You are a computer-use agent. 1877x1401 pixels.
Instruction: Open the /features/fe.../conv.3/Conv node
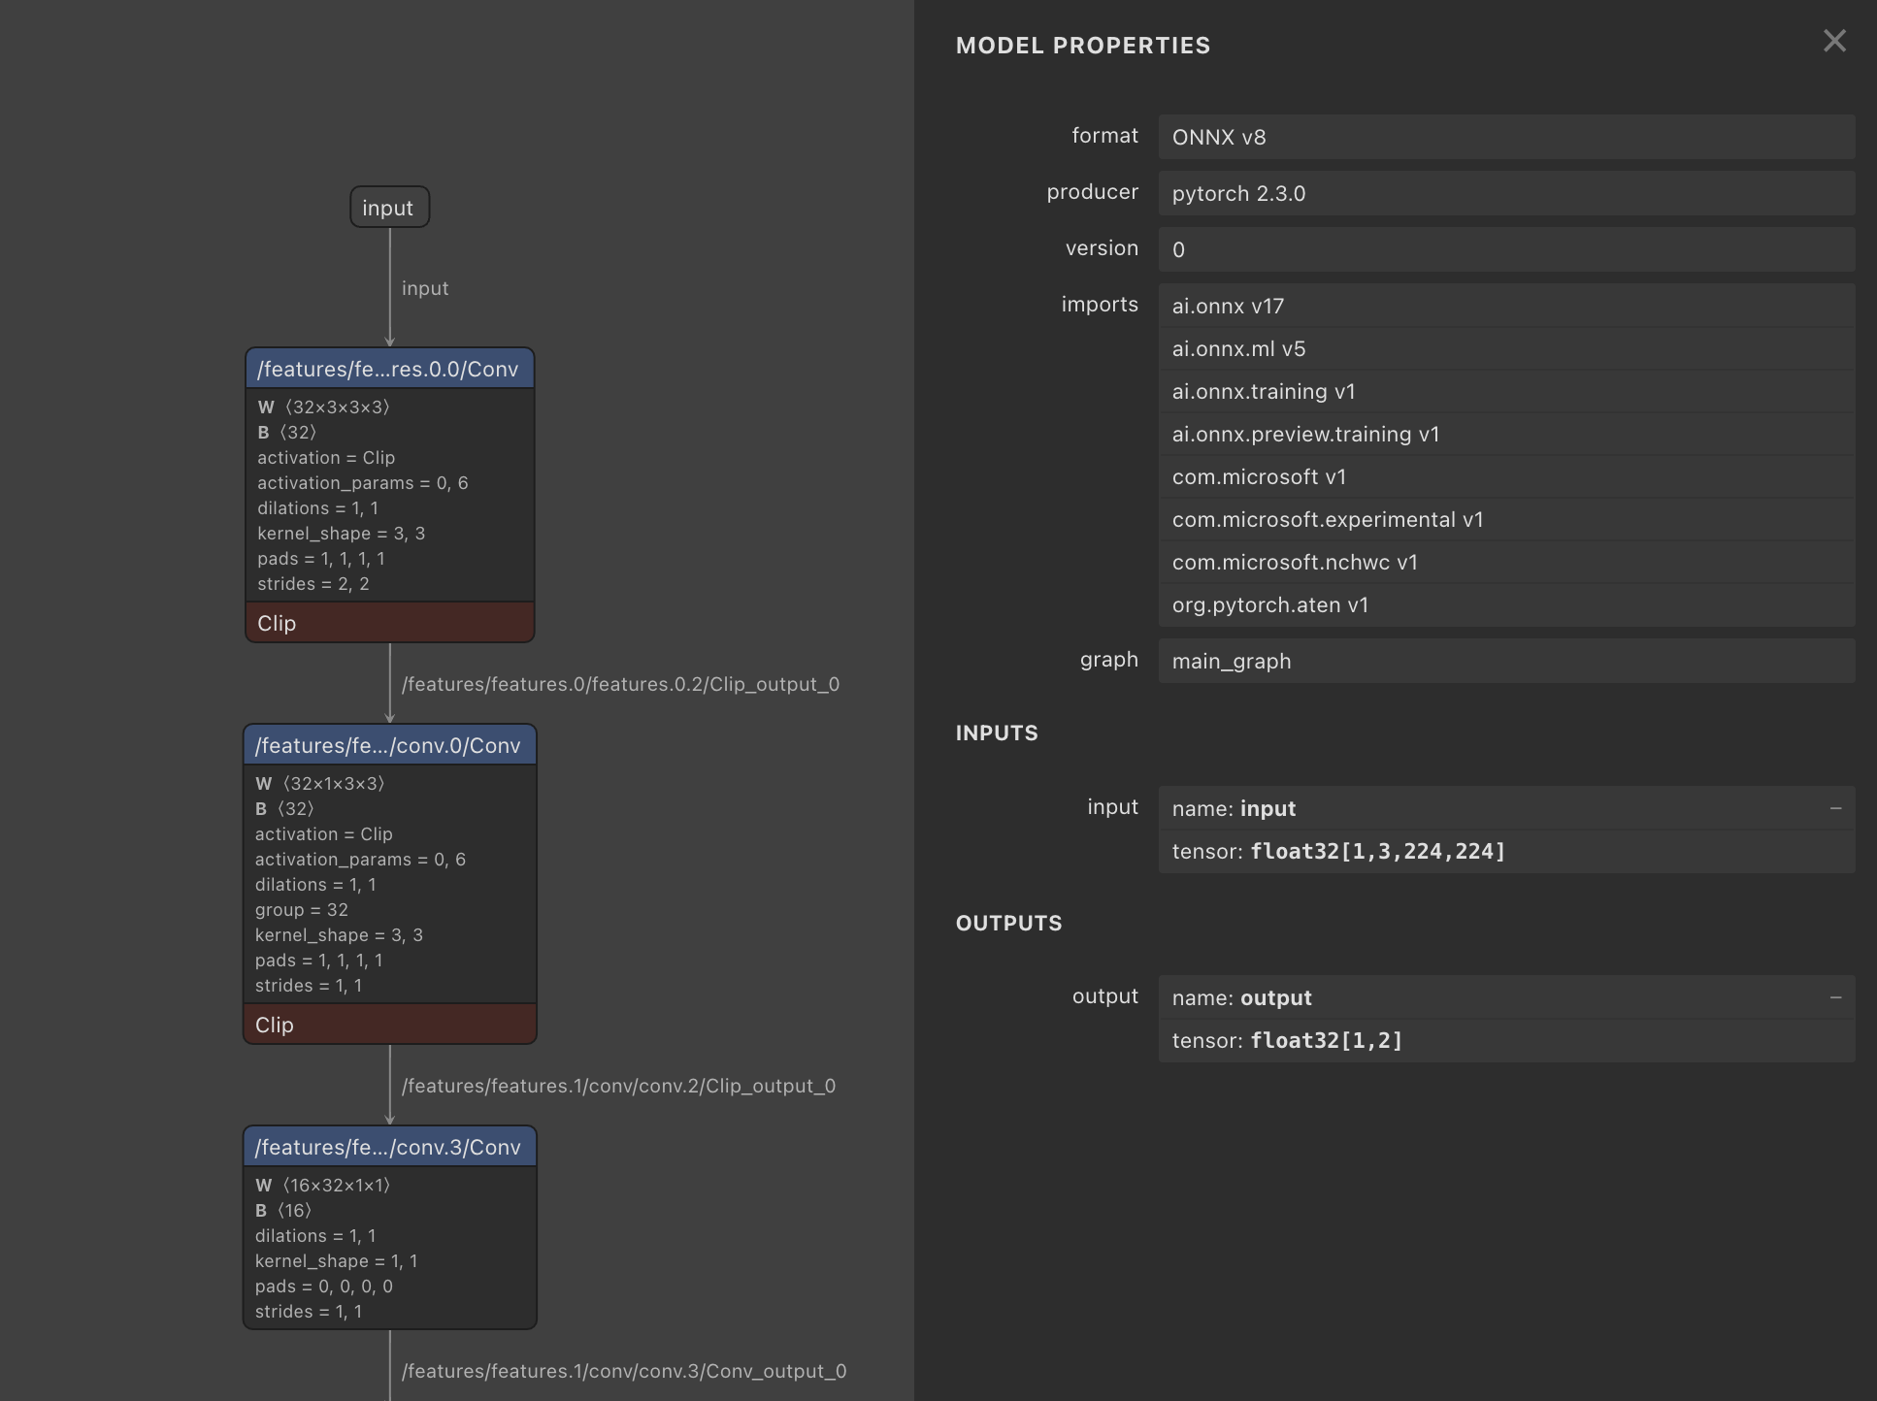389,1147
